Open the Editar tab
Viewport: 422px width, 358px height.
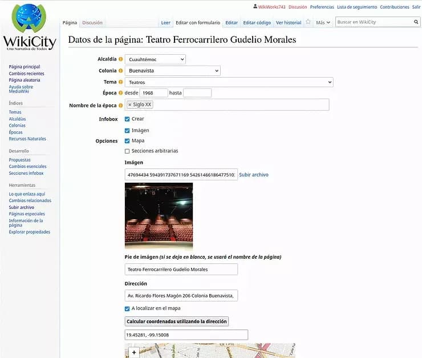[232, 23]
